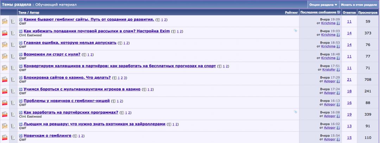
Task: Go to last post icon in 'Учимся бороться с мультиаккаунтами' row
Action: click(x=338, y=93)
